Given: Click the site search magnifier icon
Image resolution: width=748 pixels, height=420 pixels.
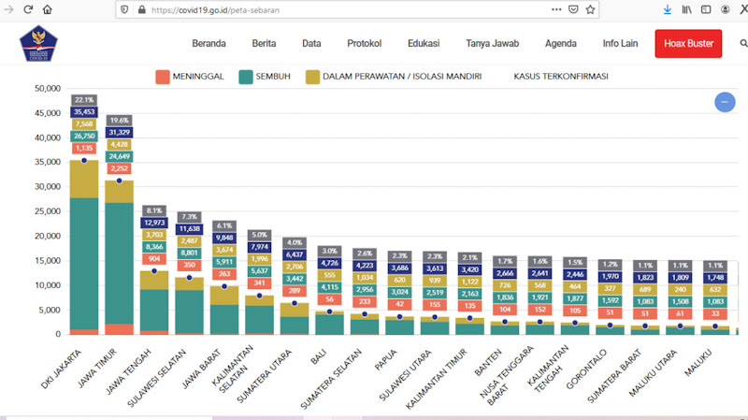Looking at the screenshot, I should coord(744,44).
